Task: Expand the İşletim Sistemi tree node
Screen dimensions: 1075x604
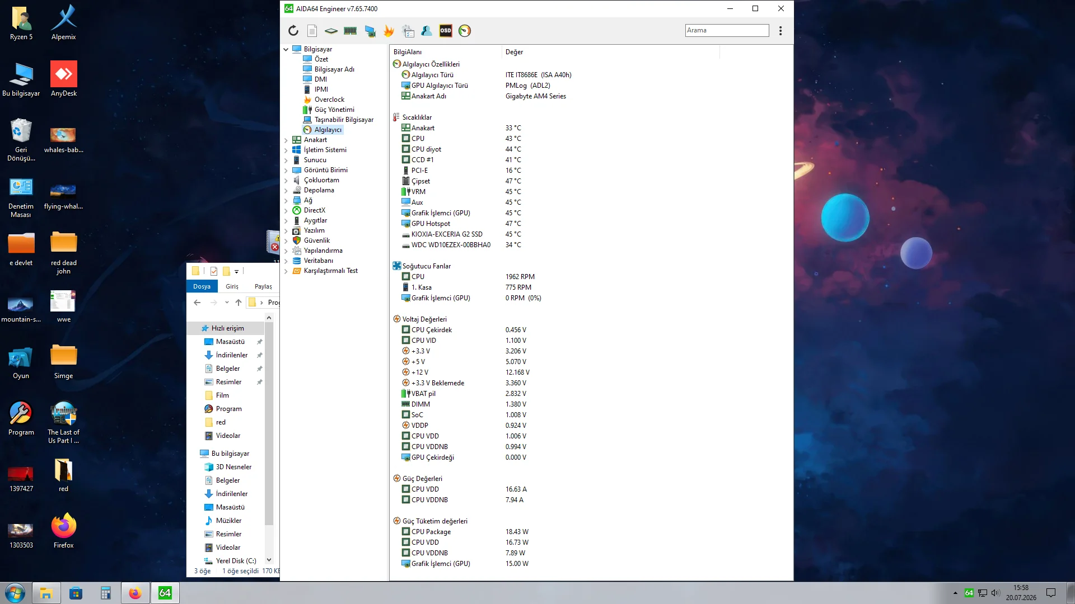Action: point(286,150)
